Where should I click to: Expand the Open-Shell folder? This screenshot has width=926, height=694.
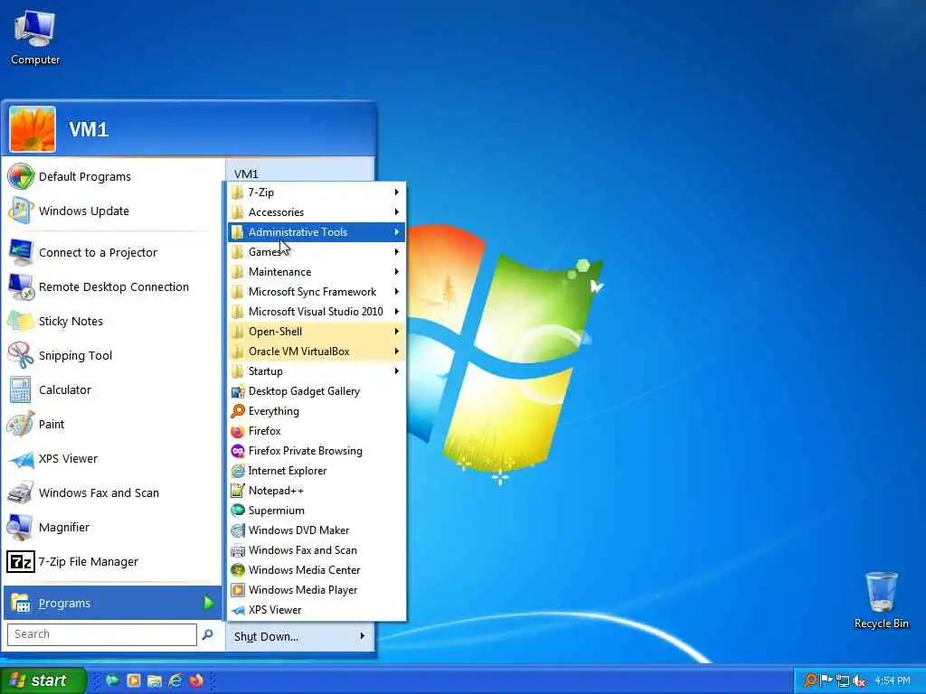point(317,332)
